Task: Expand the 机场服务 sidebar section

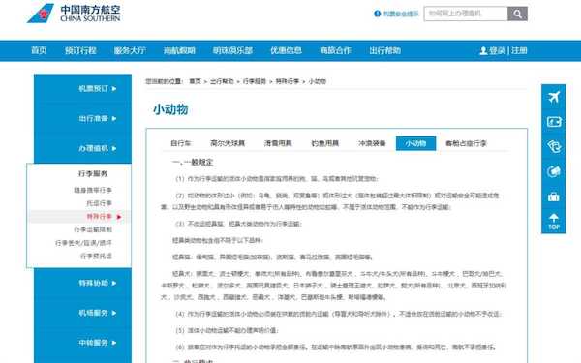Action: (82, 313)
